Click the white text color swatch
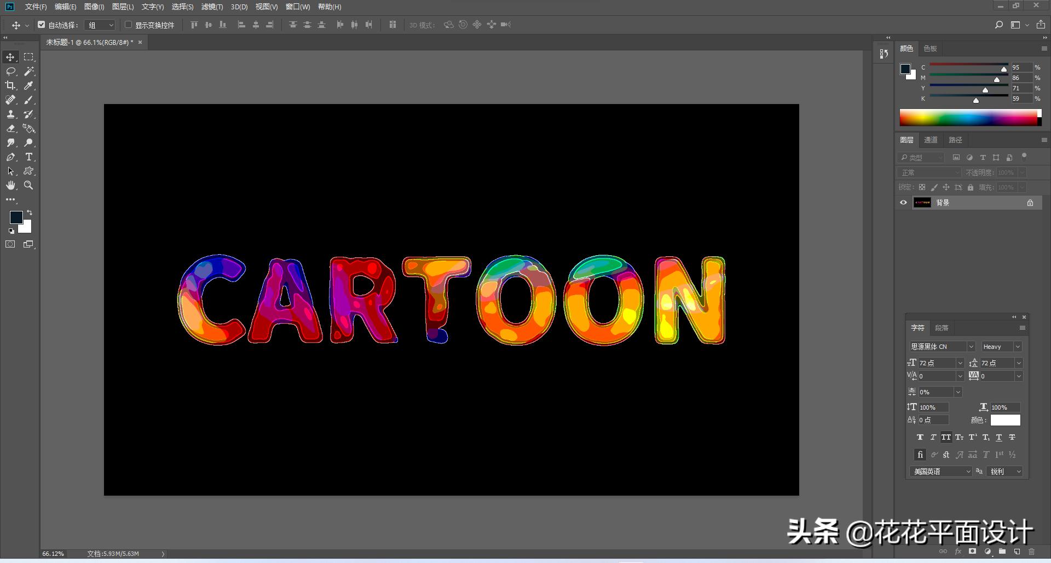 pos(1005,420)
